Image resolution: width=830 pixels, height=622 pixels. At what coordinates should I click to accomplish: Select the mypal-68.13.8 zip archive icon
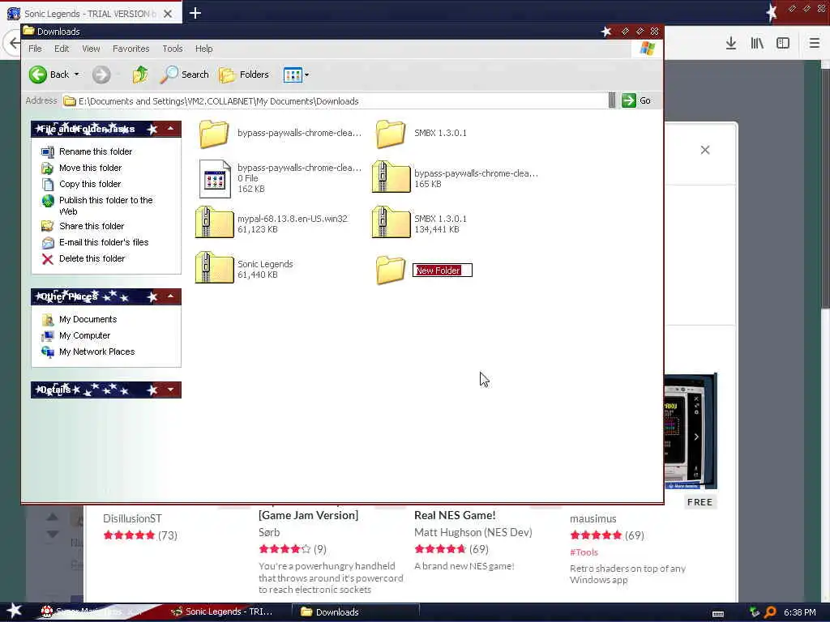pos(214,223)
